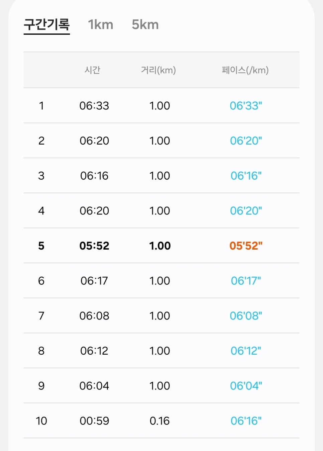Switch to the 5km tab
The image size is (323, 451).
click(x=145, y=25)
